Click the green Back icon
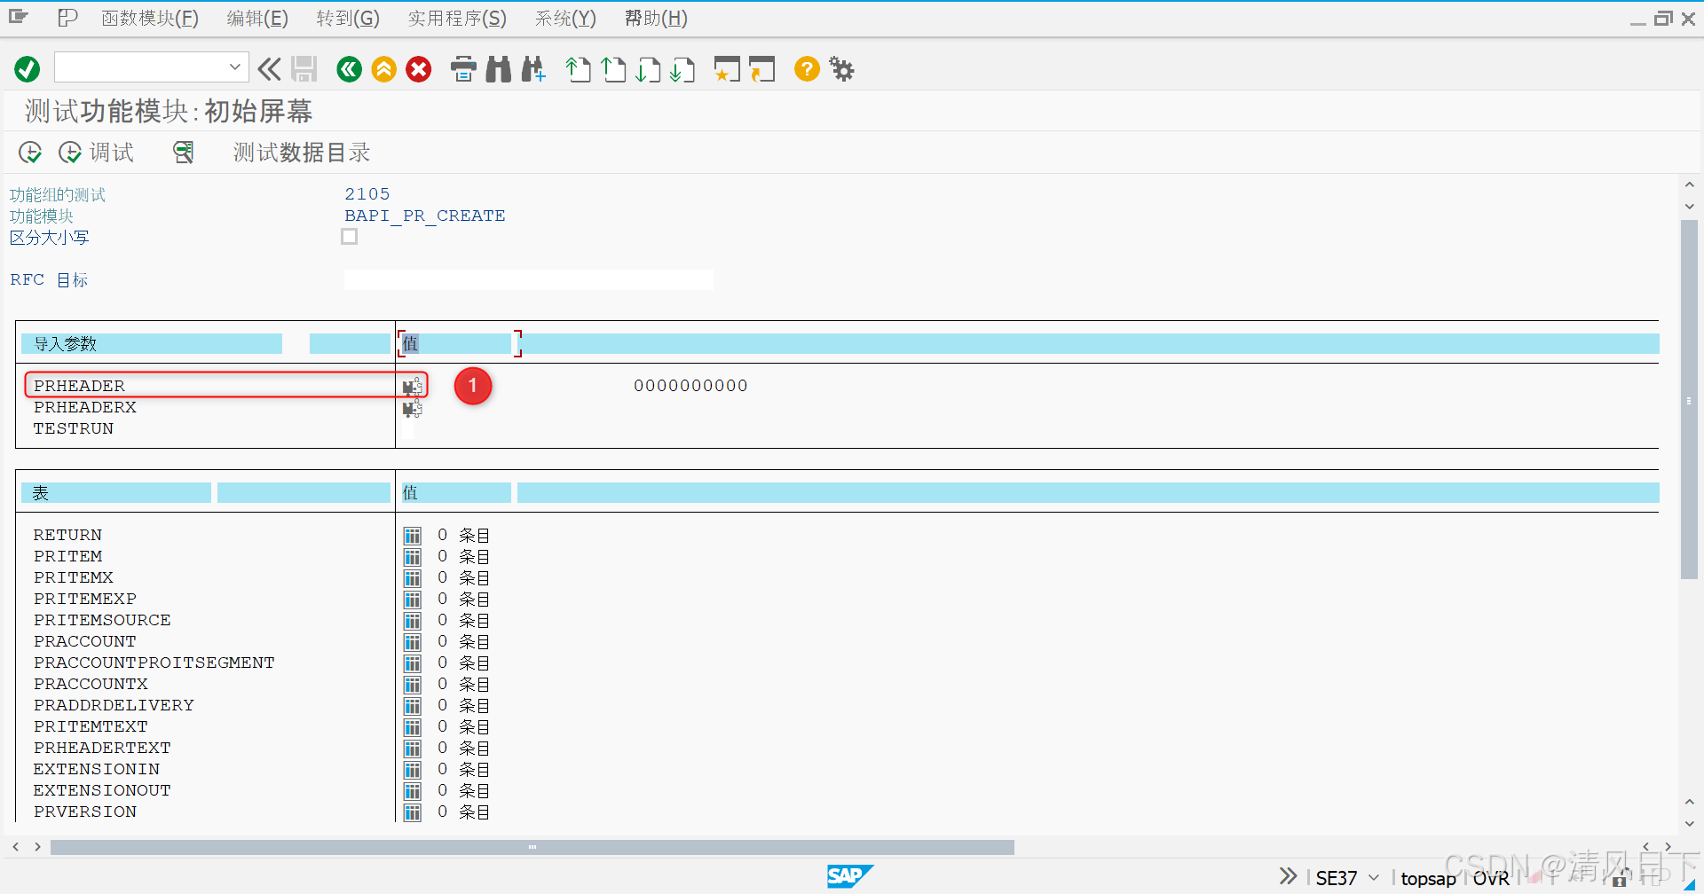1704x894 pixels. 350,69
